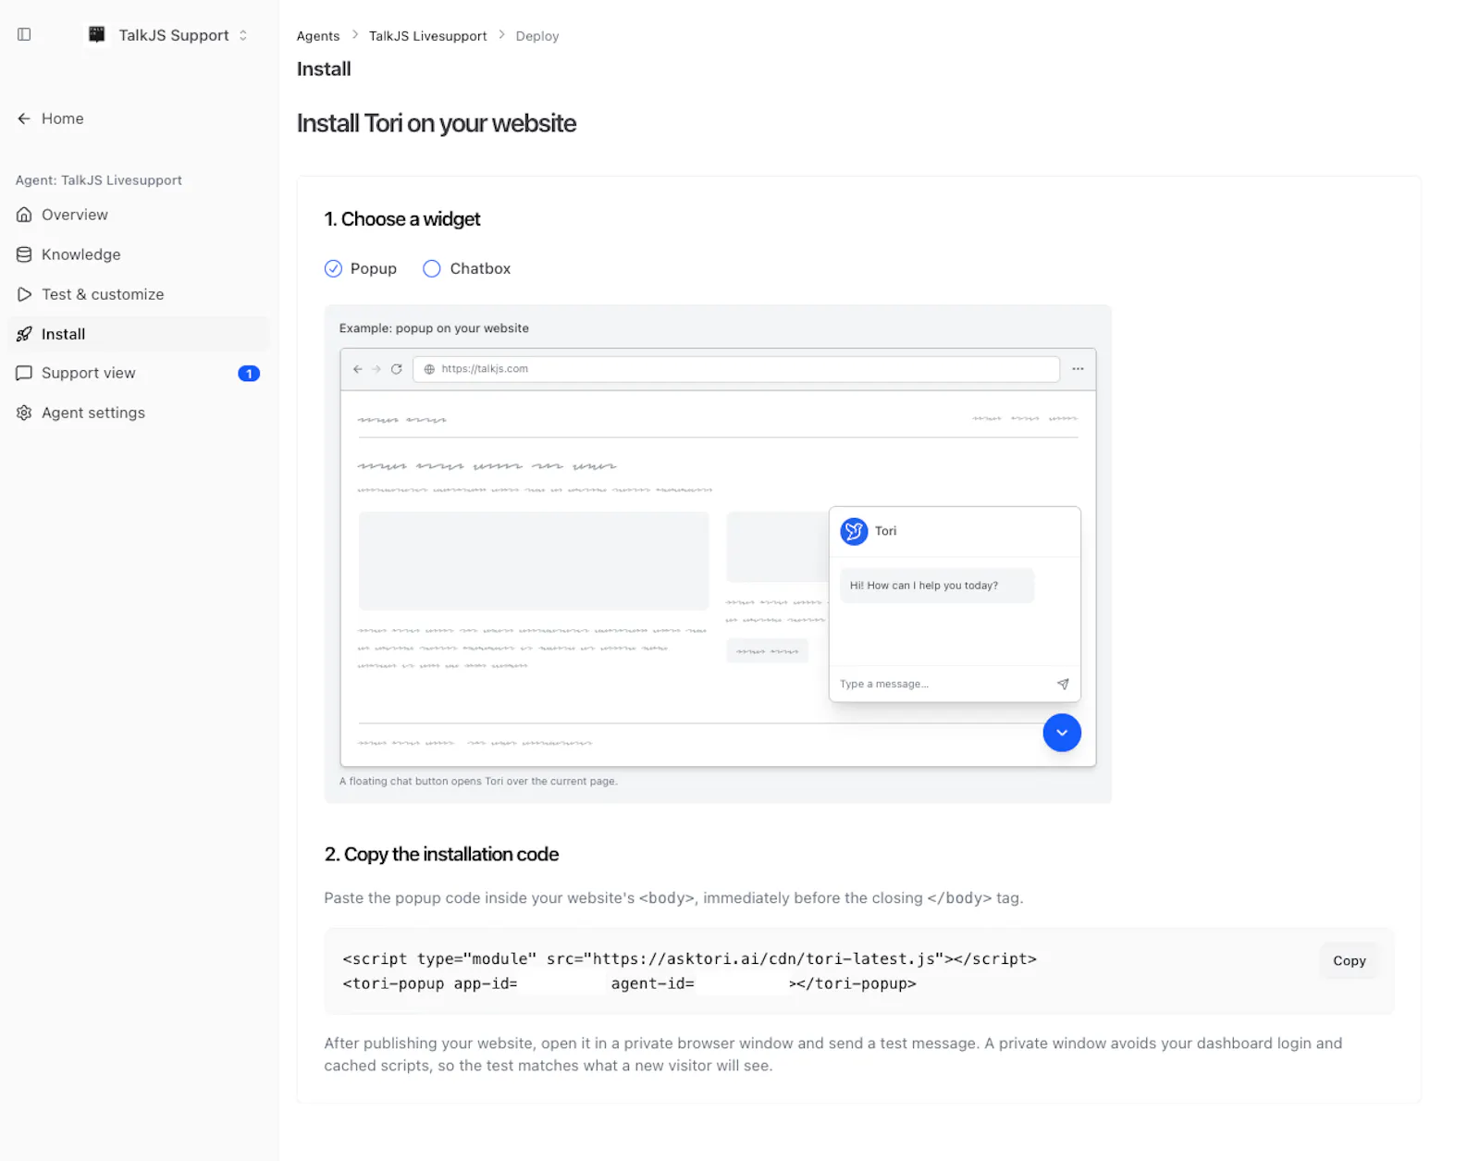Click the example browser forward arrow
Viewport: 1480px width, 1161px height.
click(376, 369)
